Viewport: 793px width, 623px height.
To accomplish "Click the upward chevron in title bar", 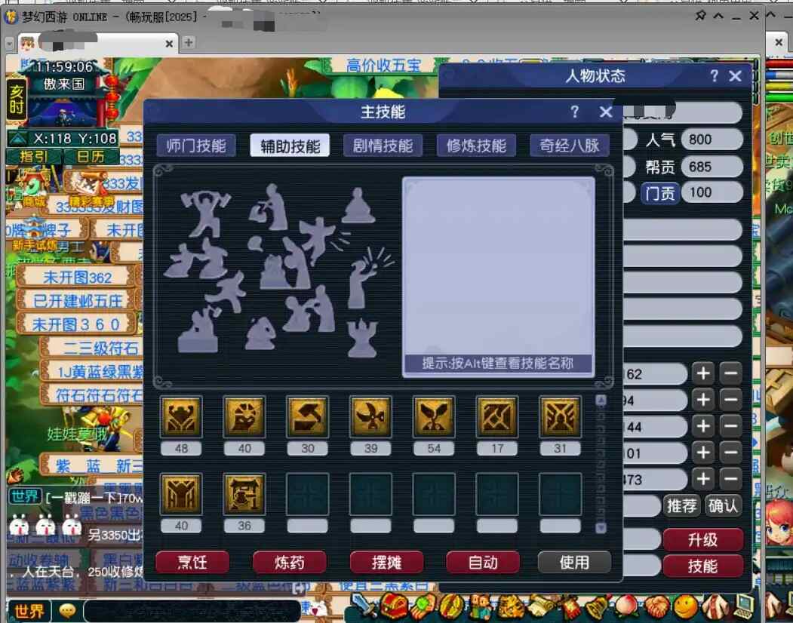I will (718, 16).
